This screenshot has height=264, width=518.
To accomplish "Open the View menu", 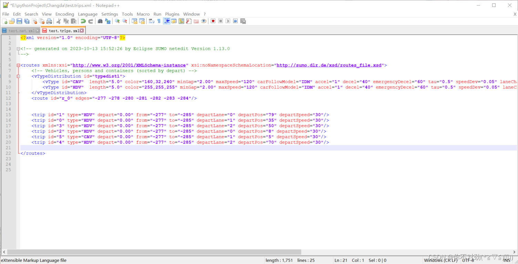I will 47,14.
